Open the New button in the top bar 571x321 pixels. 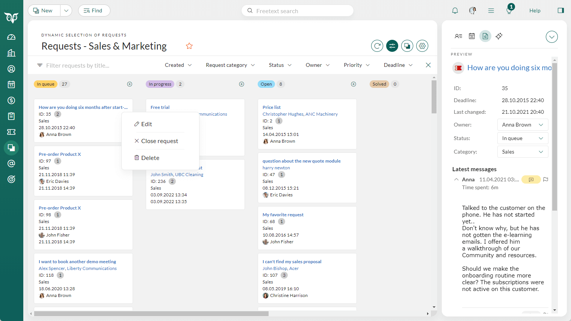pos(43,10)
